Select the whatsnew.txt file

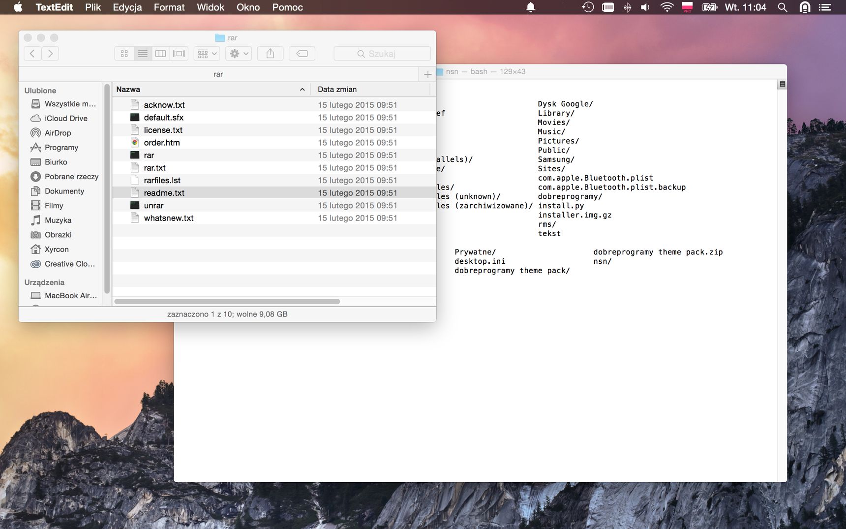274,218
